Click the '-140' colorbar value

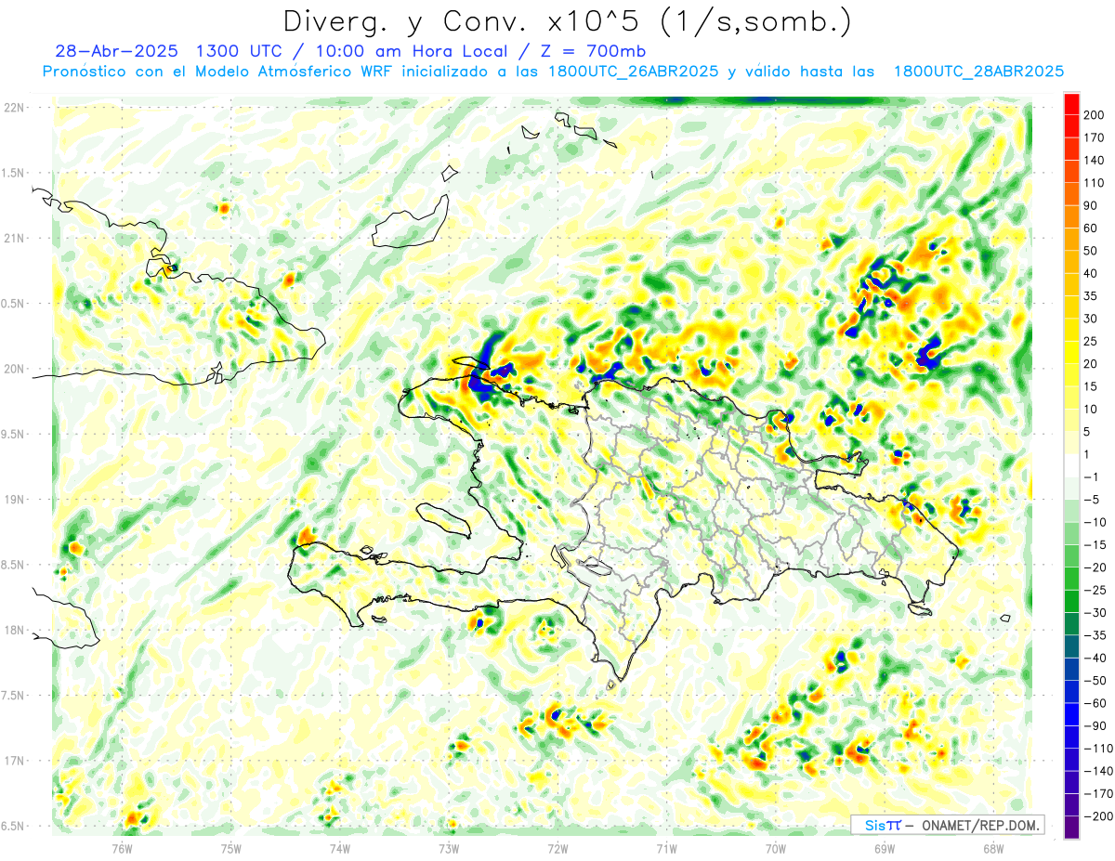(x=1096, y=771)
